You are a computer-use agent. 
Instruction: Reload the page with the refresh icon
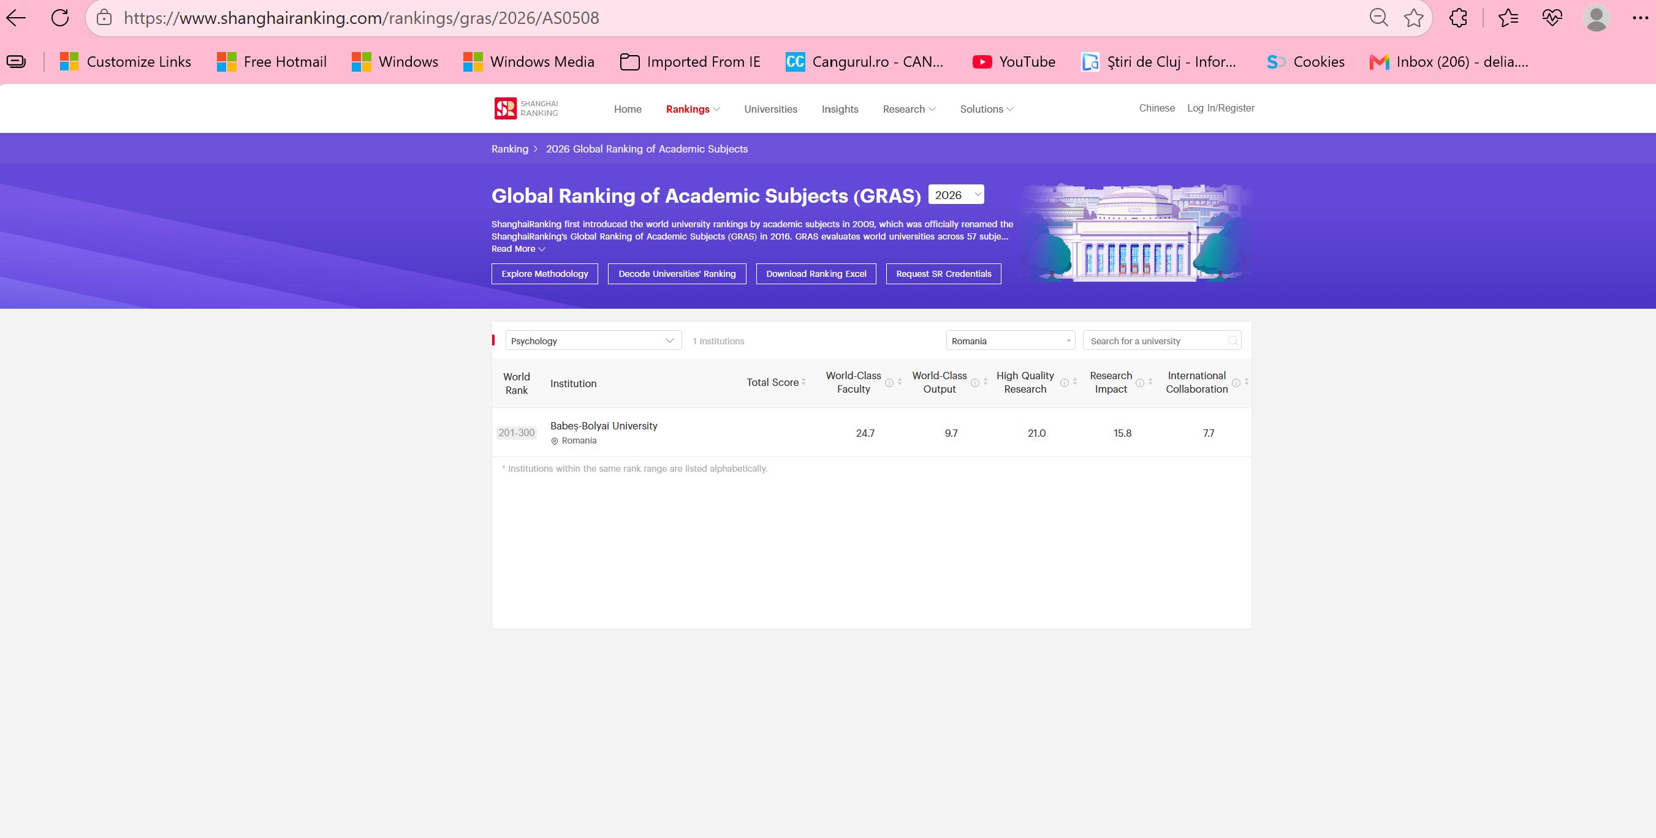click(x=60, y=18)
